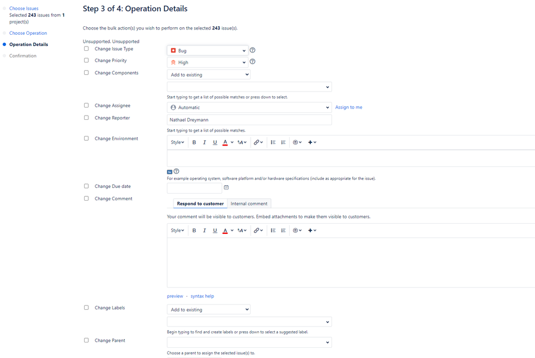Open the Due date calendar picker
The width and height of the screenshot is (535, 358).
coord(226,187)
